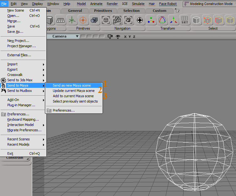Click the toolbar edit icon beside Custom tab
Viewport: 236px width, 196px height.
click(x=177, y=11)
